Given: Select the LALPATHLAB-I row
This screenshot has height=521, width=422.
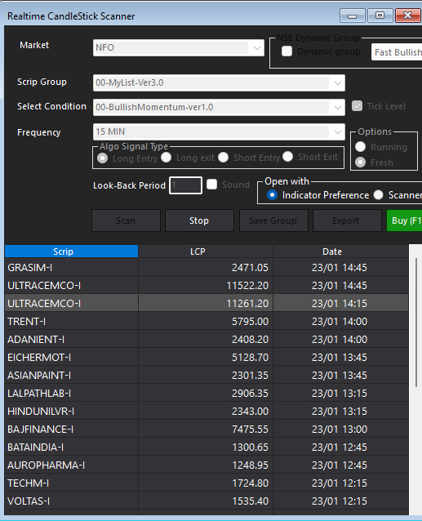Looking at the screenshot, I should tap(207, 393).
